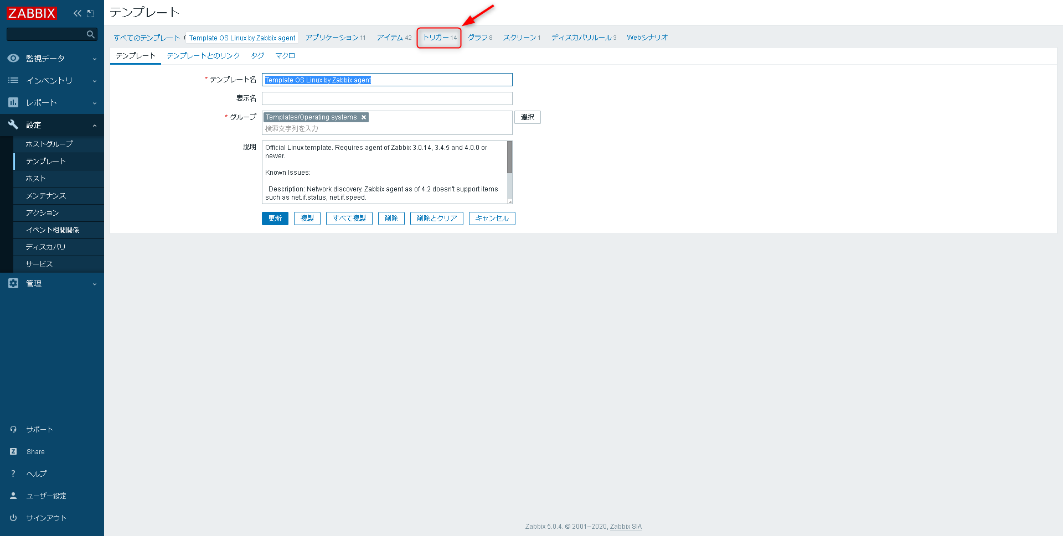This screenshot has width=1063, height=536.
Task: Switch to the マクロ tab
Action: (x=285, y=56)
